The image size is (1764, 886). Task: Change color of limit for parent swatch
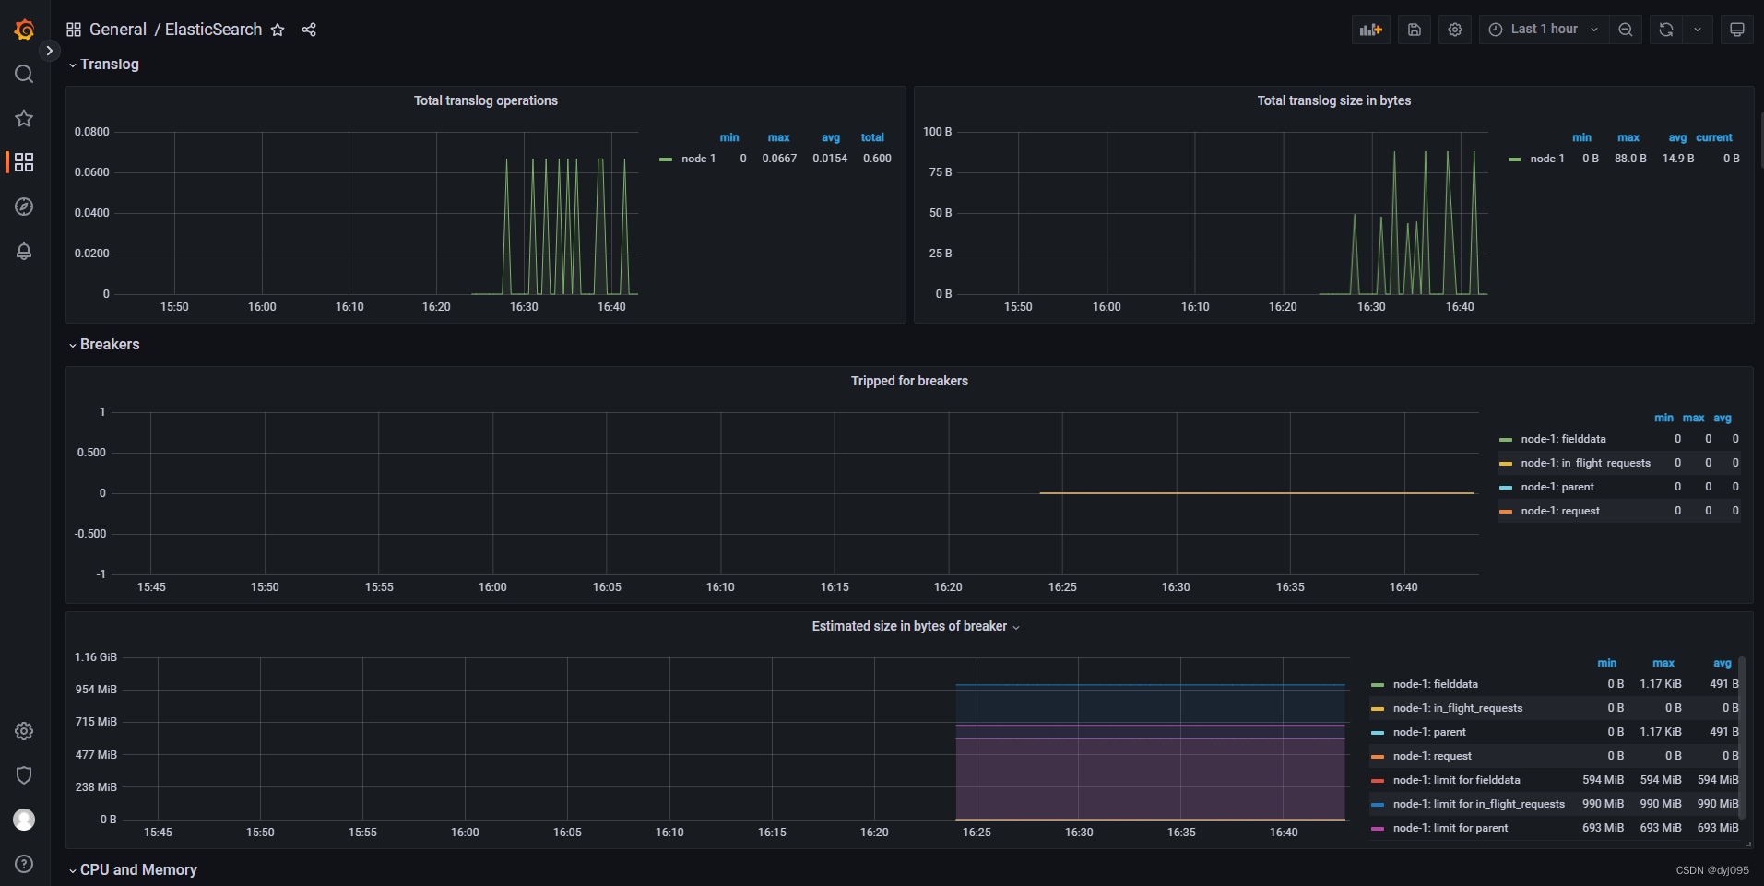click(1378, 829)
